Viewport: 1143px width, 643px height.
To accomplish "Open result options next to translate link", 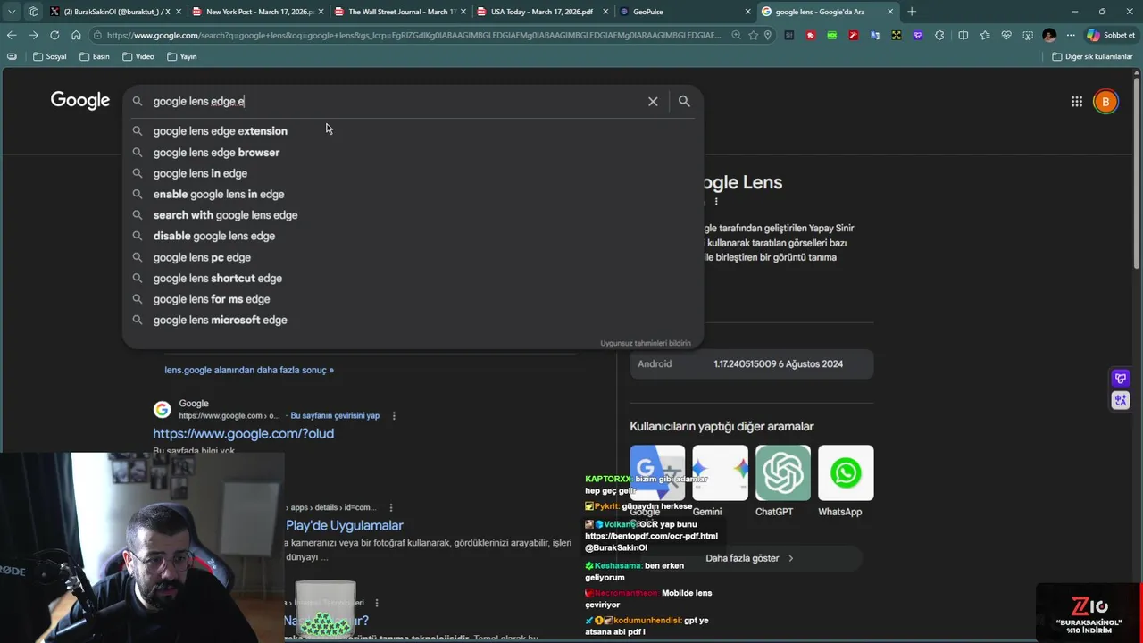I will tap(394, 416).
